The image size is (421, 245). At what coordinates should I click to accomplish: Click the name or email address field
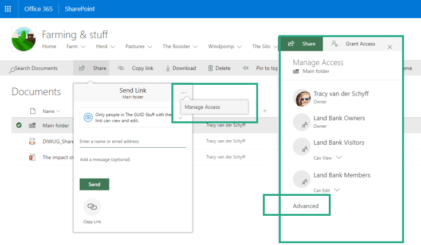click(x=132, y=141)
